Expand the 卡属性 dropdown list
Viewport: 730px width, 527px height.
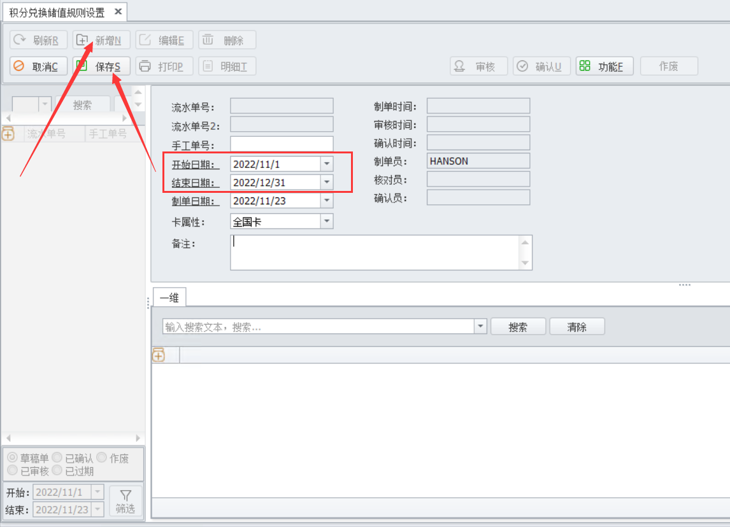point(326,221)
